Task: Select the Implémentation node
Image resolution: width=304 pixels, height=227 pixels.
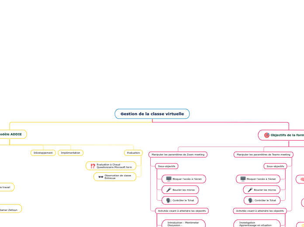Action: pos(70,153)
